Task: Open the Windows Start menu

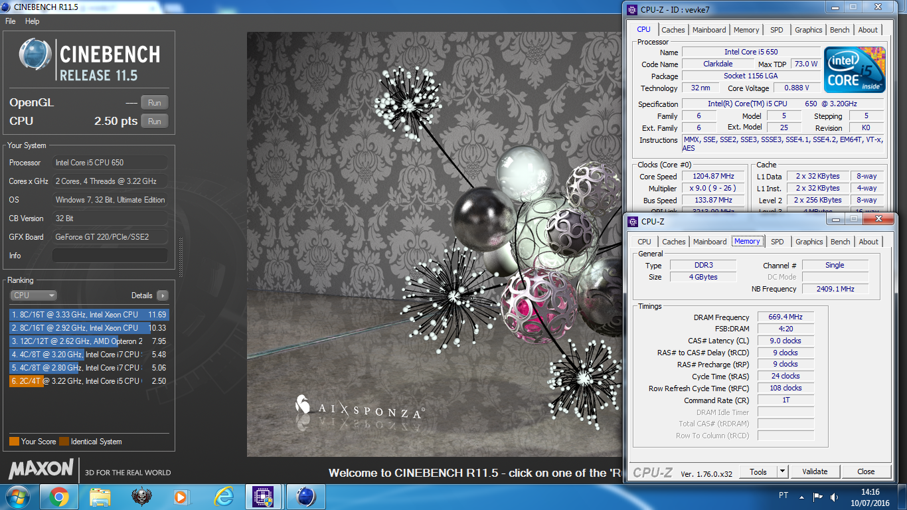Action: (x=18, y=497)
